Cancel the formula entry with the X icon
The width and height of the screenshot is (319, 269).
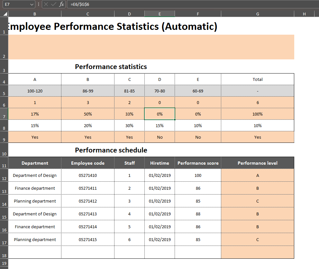pos(46,4)
